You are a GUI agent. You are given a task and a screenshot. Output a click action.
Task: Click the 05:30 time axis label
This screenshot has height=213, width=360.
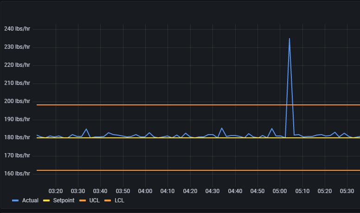click(347, 191)
